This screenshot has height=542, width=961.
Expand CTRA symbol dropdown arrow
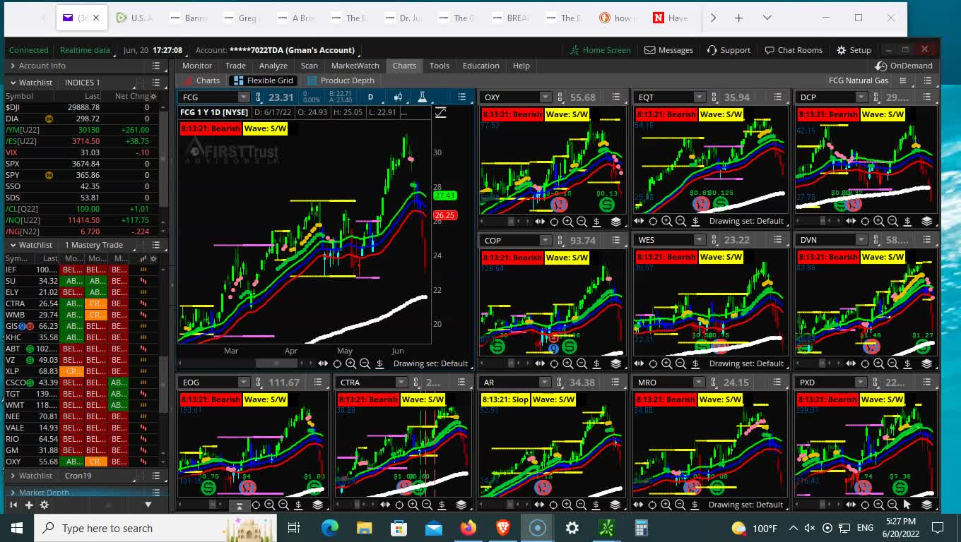coord(401,383)
